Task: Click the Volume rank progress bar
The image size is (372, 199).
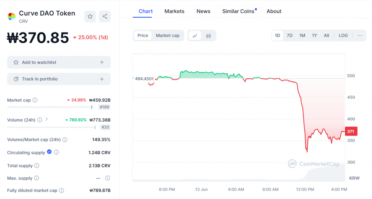Action: pyautogui.click(x=51, y=127)
